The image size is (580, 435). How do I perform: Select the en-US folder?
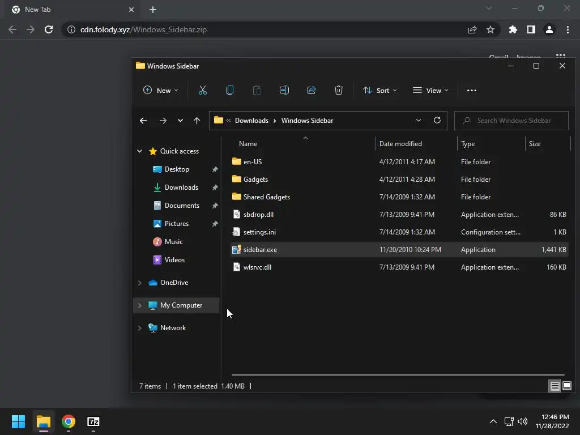399,161
